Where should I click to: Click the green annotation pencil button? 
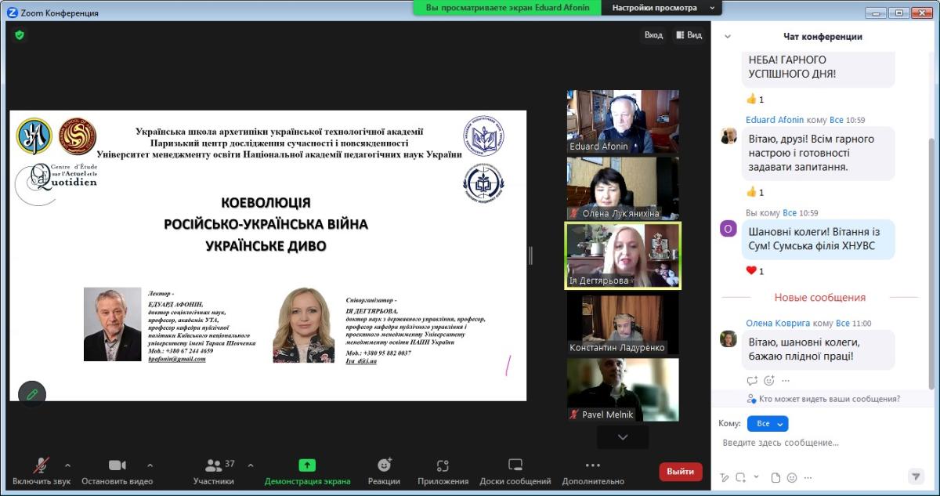(x=32, y=394)
